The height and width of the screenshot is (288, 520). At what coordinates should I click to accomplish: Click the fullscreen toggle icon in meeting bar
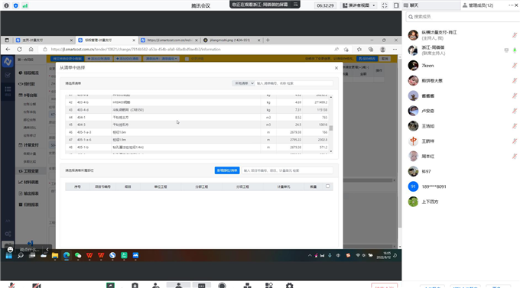pyautogui.click(x=385, y=5)
